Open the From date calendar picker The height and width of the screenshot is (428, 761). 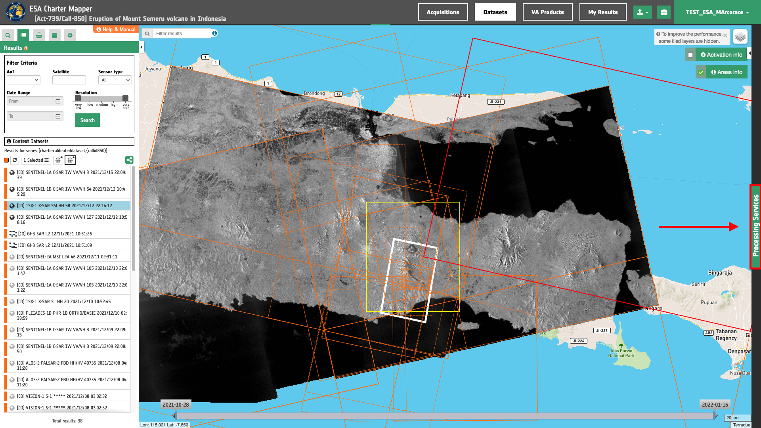tap(58, 101)
